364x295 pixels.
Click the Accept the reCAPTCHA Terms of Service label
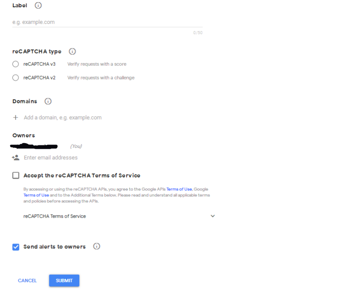click(82, 175)
